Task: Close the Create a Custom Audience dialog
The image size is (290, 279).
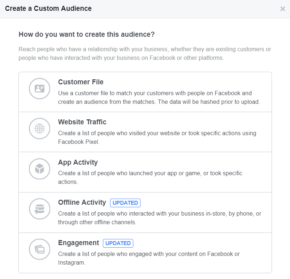Action: (x=282, y=9)
